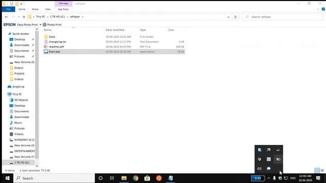Switch to the Share ribbon tab
This screenshot has width=326, height=183.
click(x=35, y=9)
